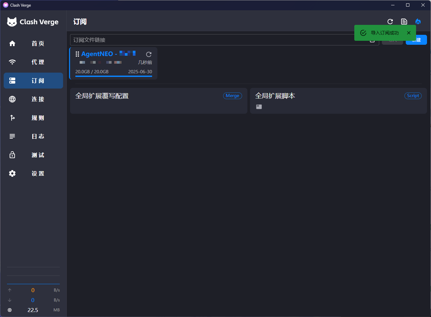Click the upload speed arrow icon
Image resolution: width=431 pixels, height=317 pixels.
pyautogui.click(x=10, y=290)
